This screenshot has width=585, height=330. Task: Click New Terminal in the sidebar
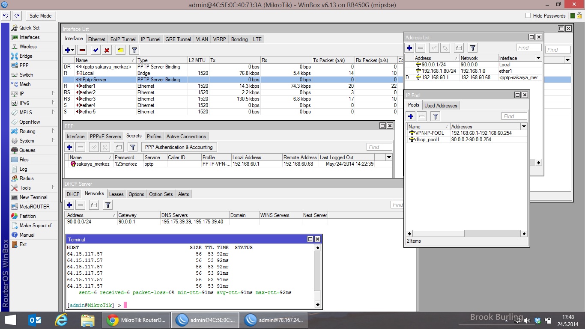(33, 197)
